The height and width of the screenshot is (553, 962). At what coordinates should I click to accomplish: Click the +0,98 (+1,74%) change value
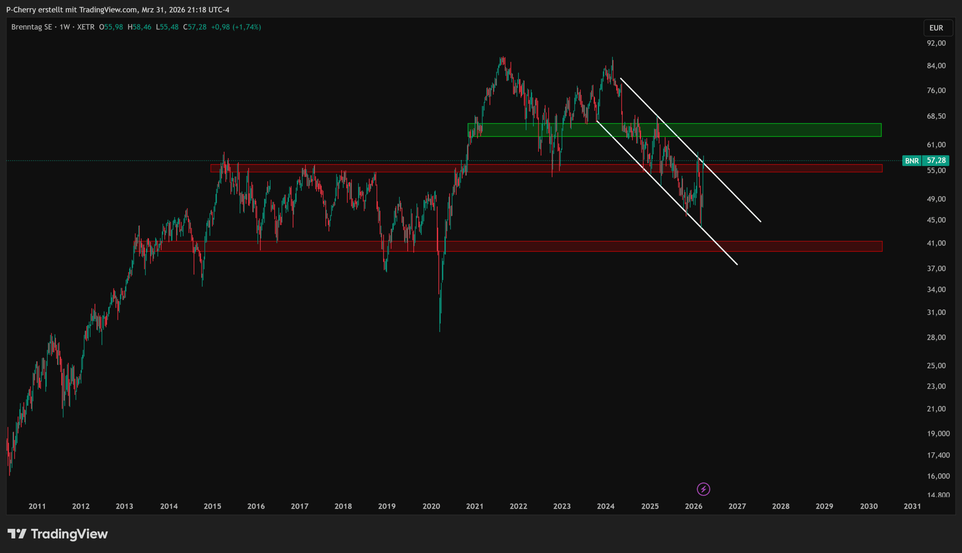point(236,27)
